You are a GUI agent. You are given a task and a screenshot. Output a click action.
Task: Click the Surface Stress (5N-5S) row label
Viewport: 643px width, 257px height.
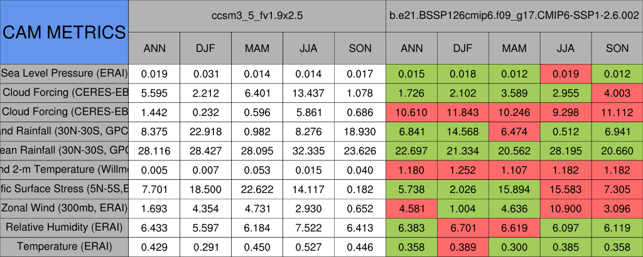(64, 189)
